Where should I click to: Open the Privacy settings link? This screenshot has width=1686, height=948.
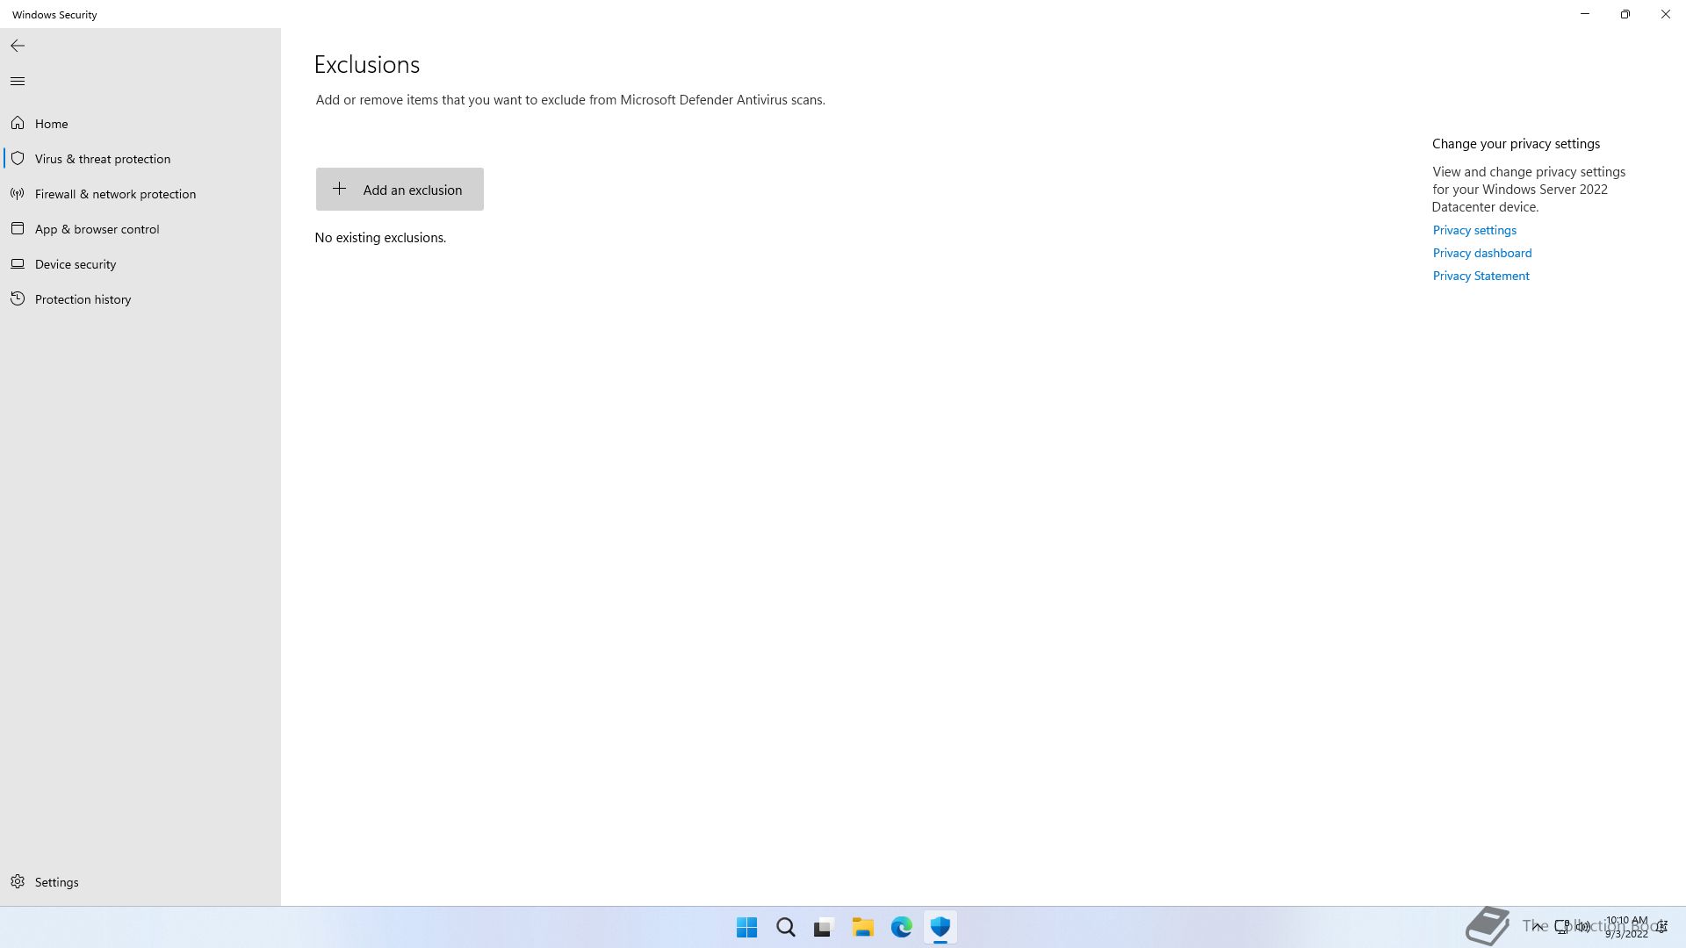[1474, 230]
